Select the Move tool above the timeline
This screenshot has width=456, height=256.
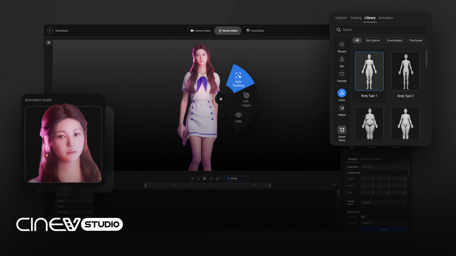[204, 178]
